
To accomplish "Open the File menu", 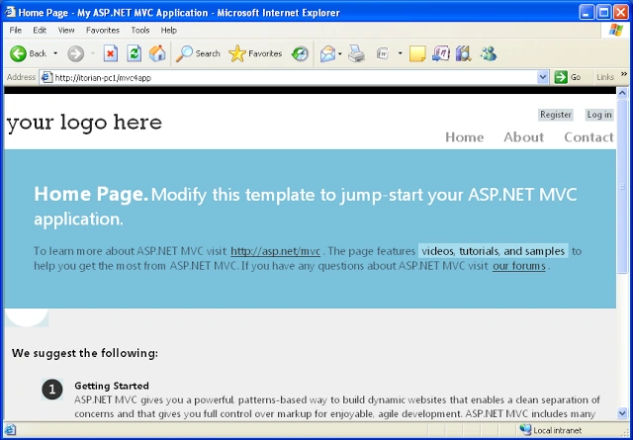I will tap(16, 31).
